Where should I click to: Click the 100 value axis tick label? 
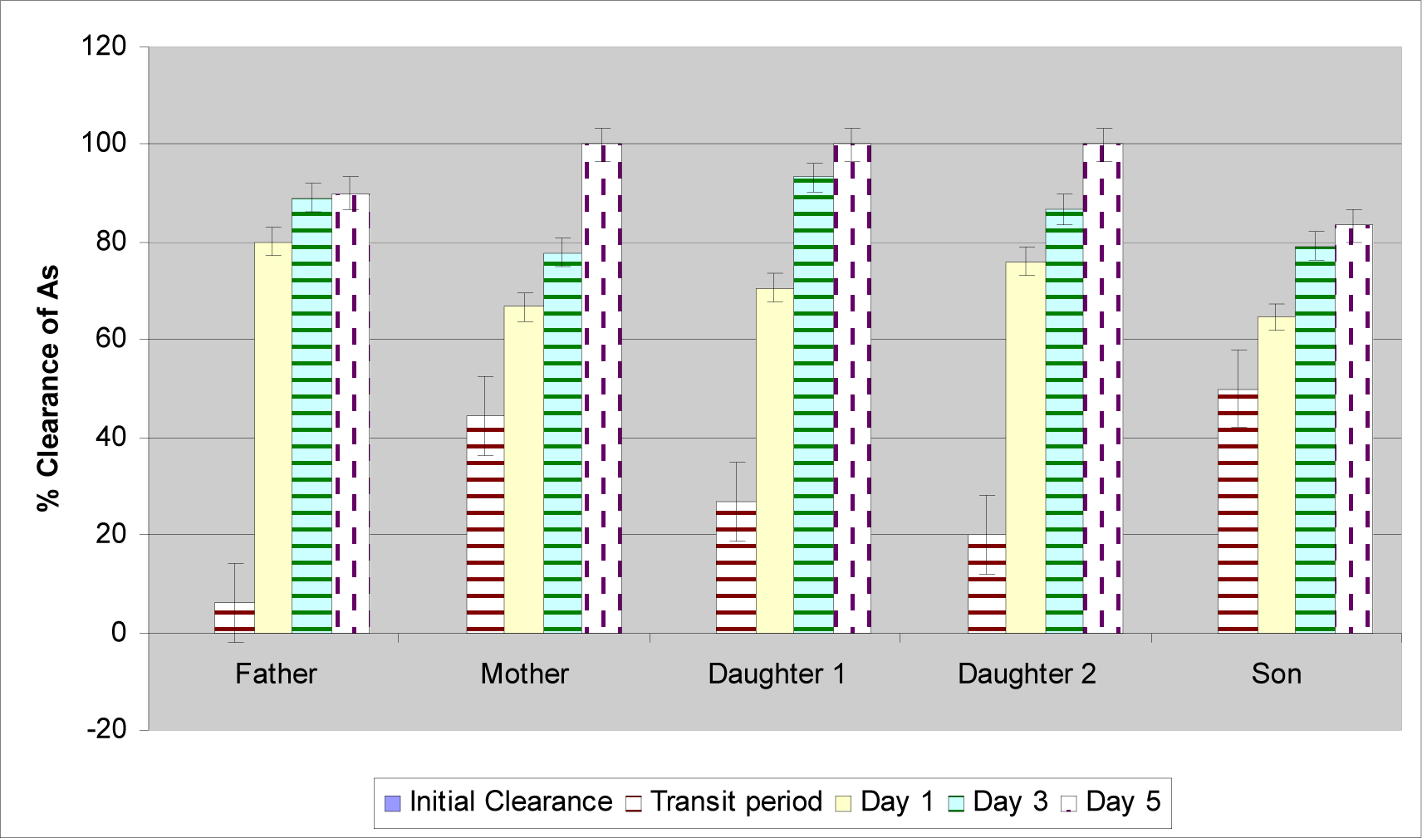click(104, 144)
